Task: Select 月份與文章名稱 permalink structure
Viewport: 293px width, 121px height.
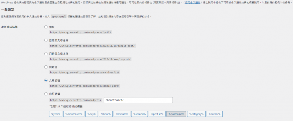Action: click(x=46, y=54)
